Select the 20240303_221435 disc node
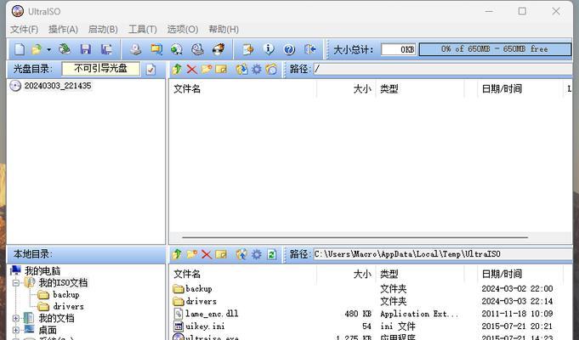579x340 pixels. (58, 86)
